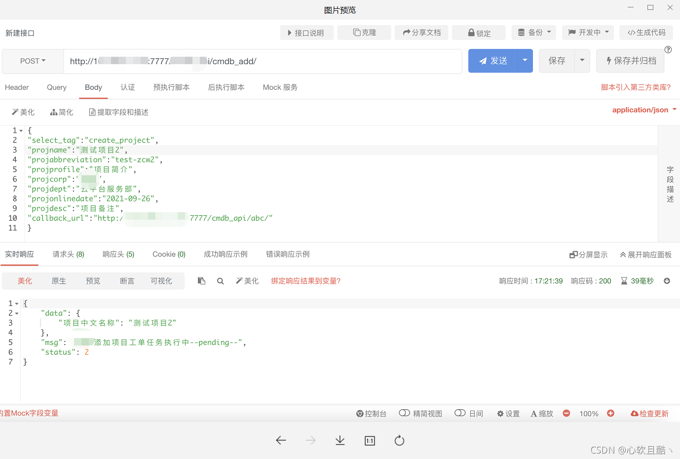Open the 开发中 status dropdown

click(x=588, y=33)
